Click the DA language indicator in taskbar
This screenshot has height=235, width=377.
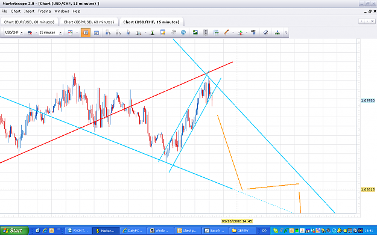click(264, 231)
